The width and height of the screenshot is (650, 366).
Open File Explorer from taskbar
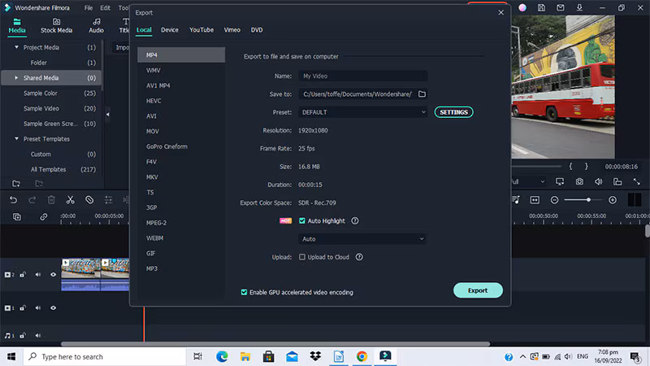click(x=245, y=356)
